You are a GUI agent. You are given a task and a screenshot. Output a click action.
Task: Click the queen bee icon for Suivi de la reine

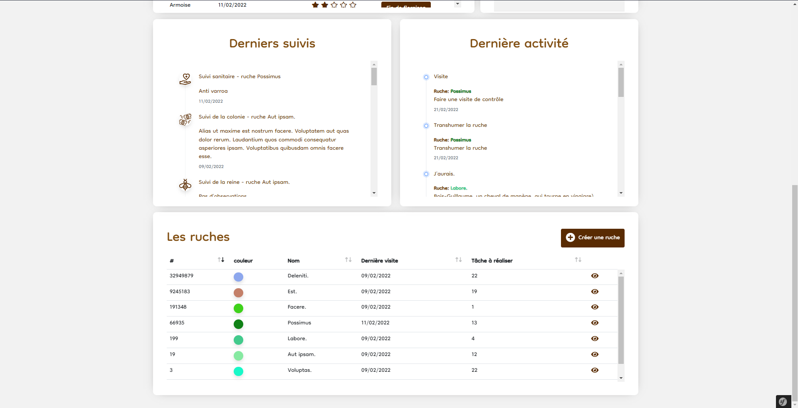tap(185, 185)
